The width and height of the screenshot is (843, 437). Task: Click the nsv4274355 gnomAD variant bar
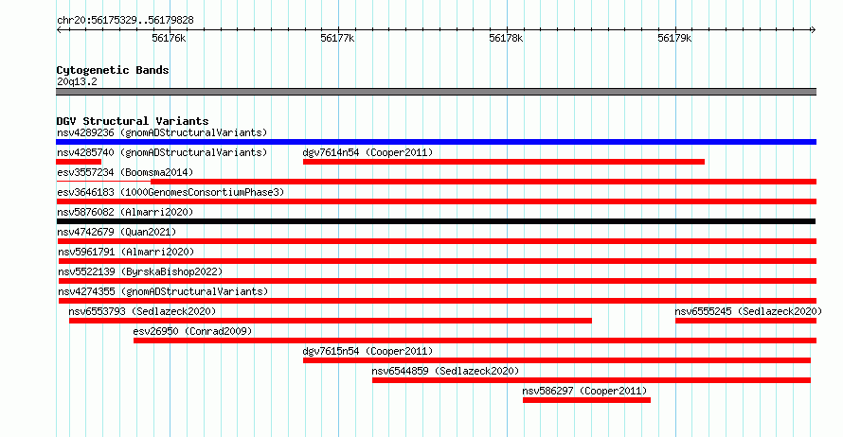pos(437,301)
